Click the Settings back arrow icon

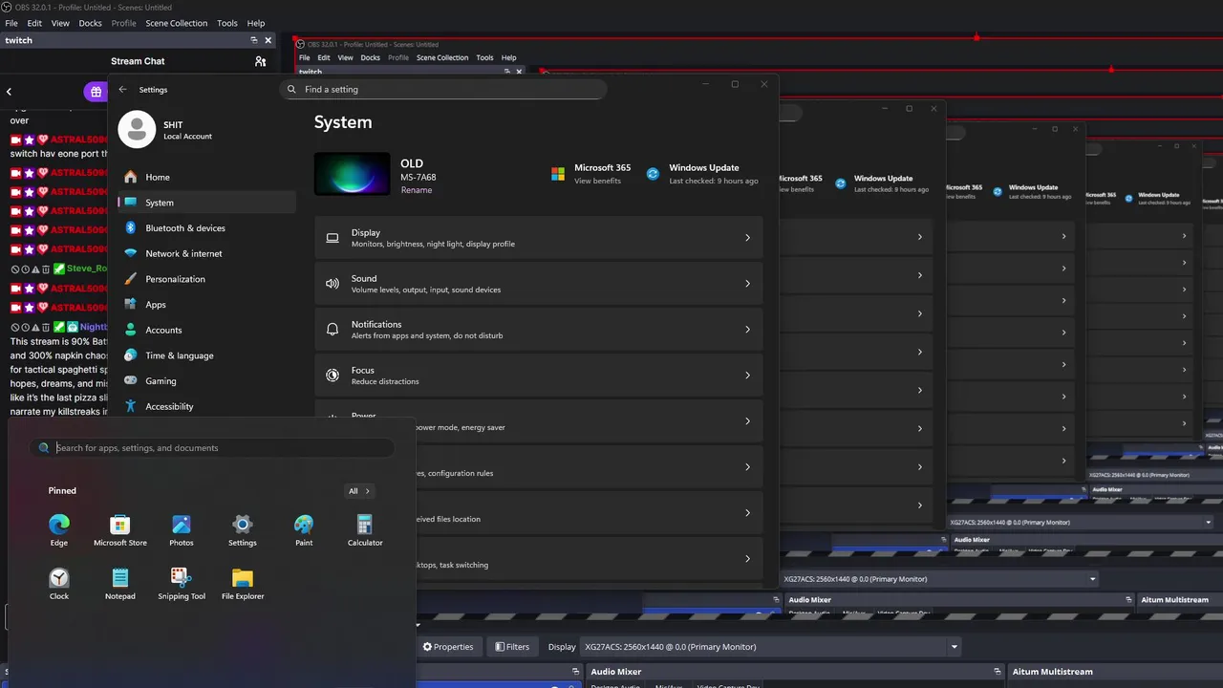pyautogui.click(x=122, y=89)
